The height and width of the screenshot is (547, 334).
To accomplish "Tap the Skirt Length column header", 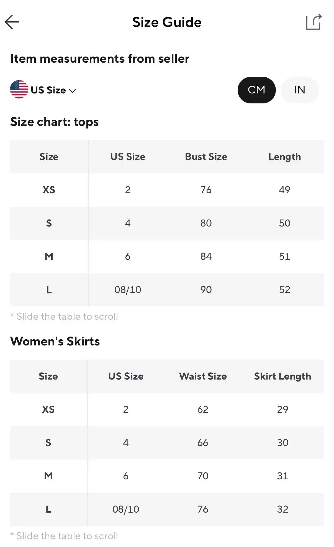I will (282, 376).
